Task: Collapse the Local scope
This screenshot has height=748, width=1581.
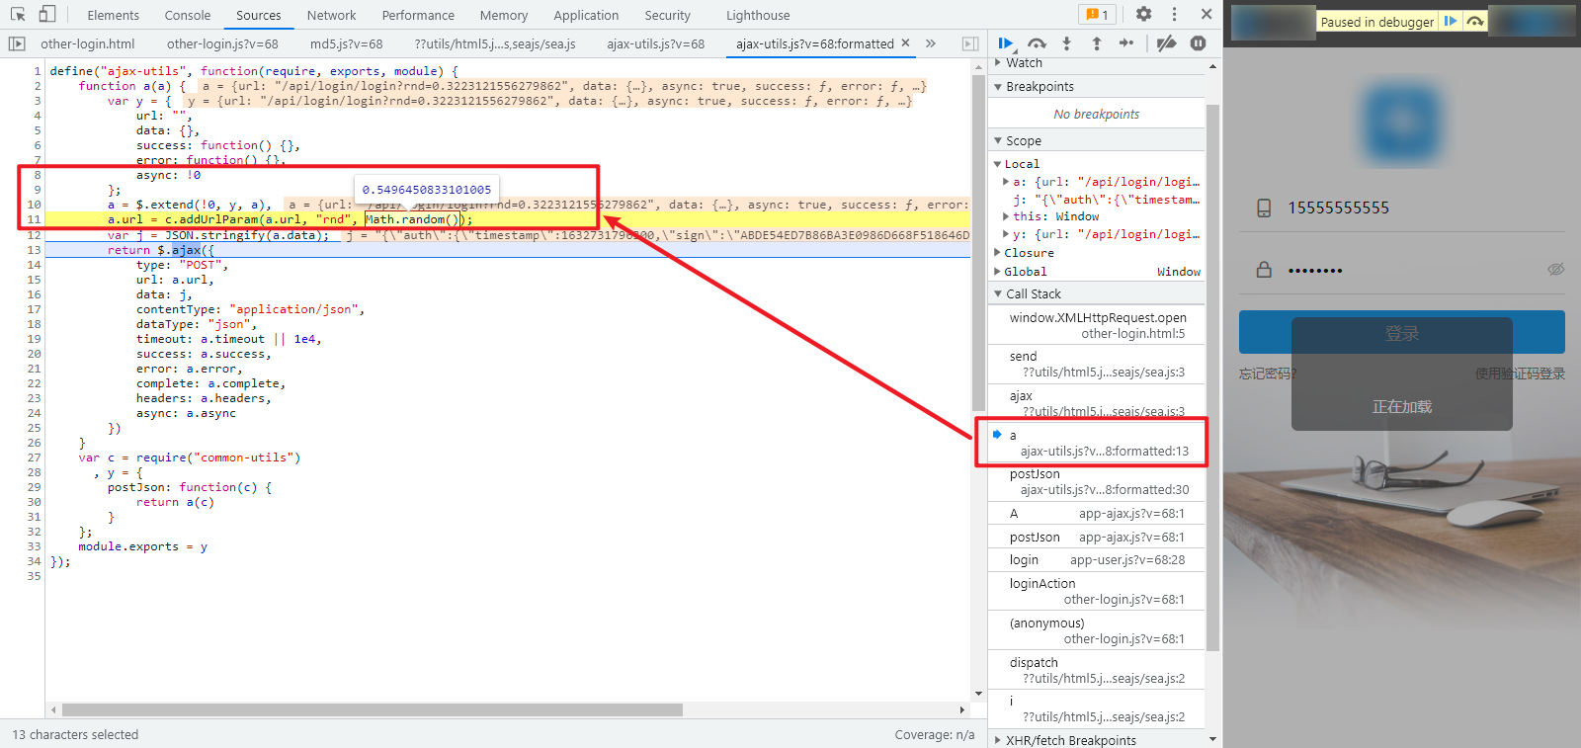Action: point(998,164)
